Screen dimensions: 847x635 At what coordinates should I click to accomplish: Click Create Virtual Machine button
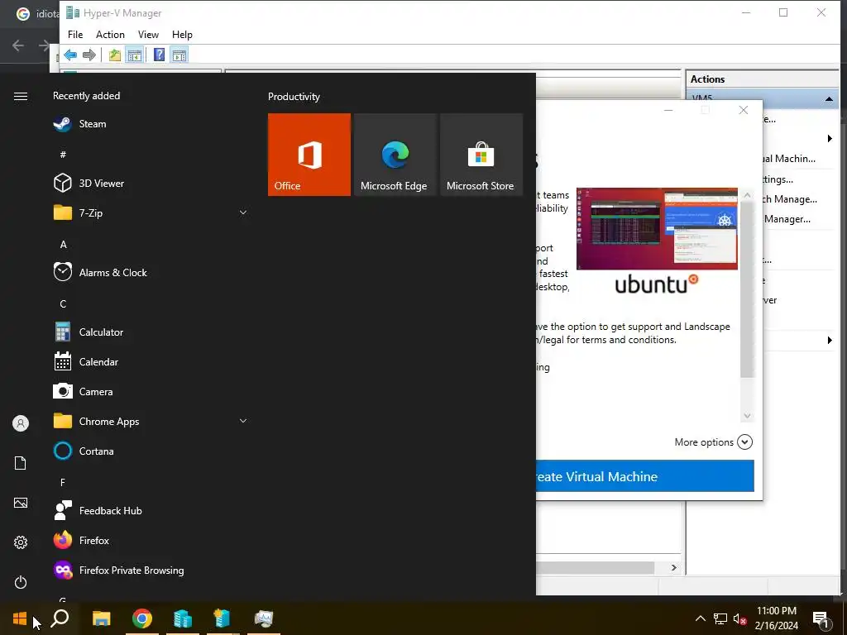[645, 476]
